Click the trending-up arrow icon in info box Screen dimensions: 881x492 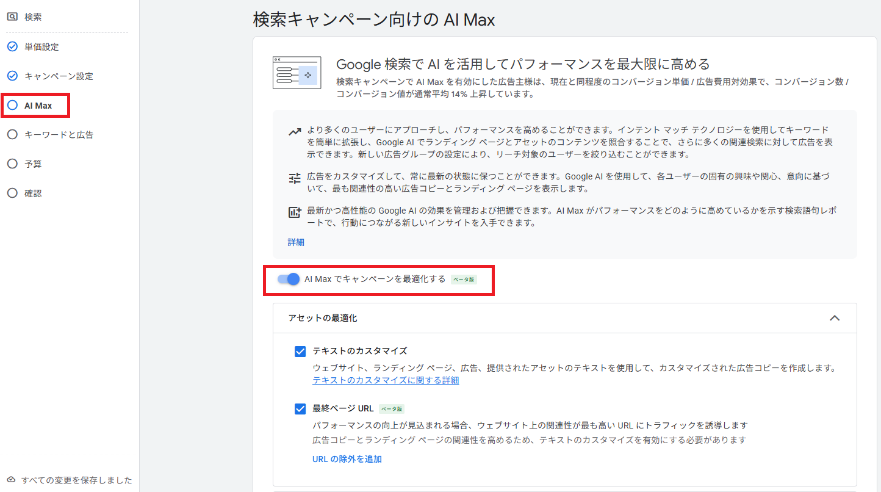(295, 132)
